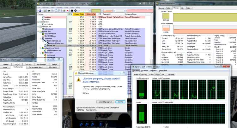Toggle the Show Lower Pane toolbar icon
The height and width of the screenshot is (128, 237).
tap(56, 10)
